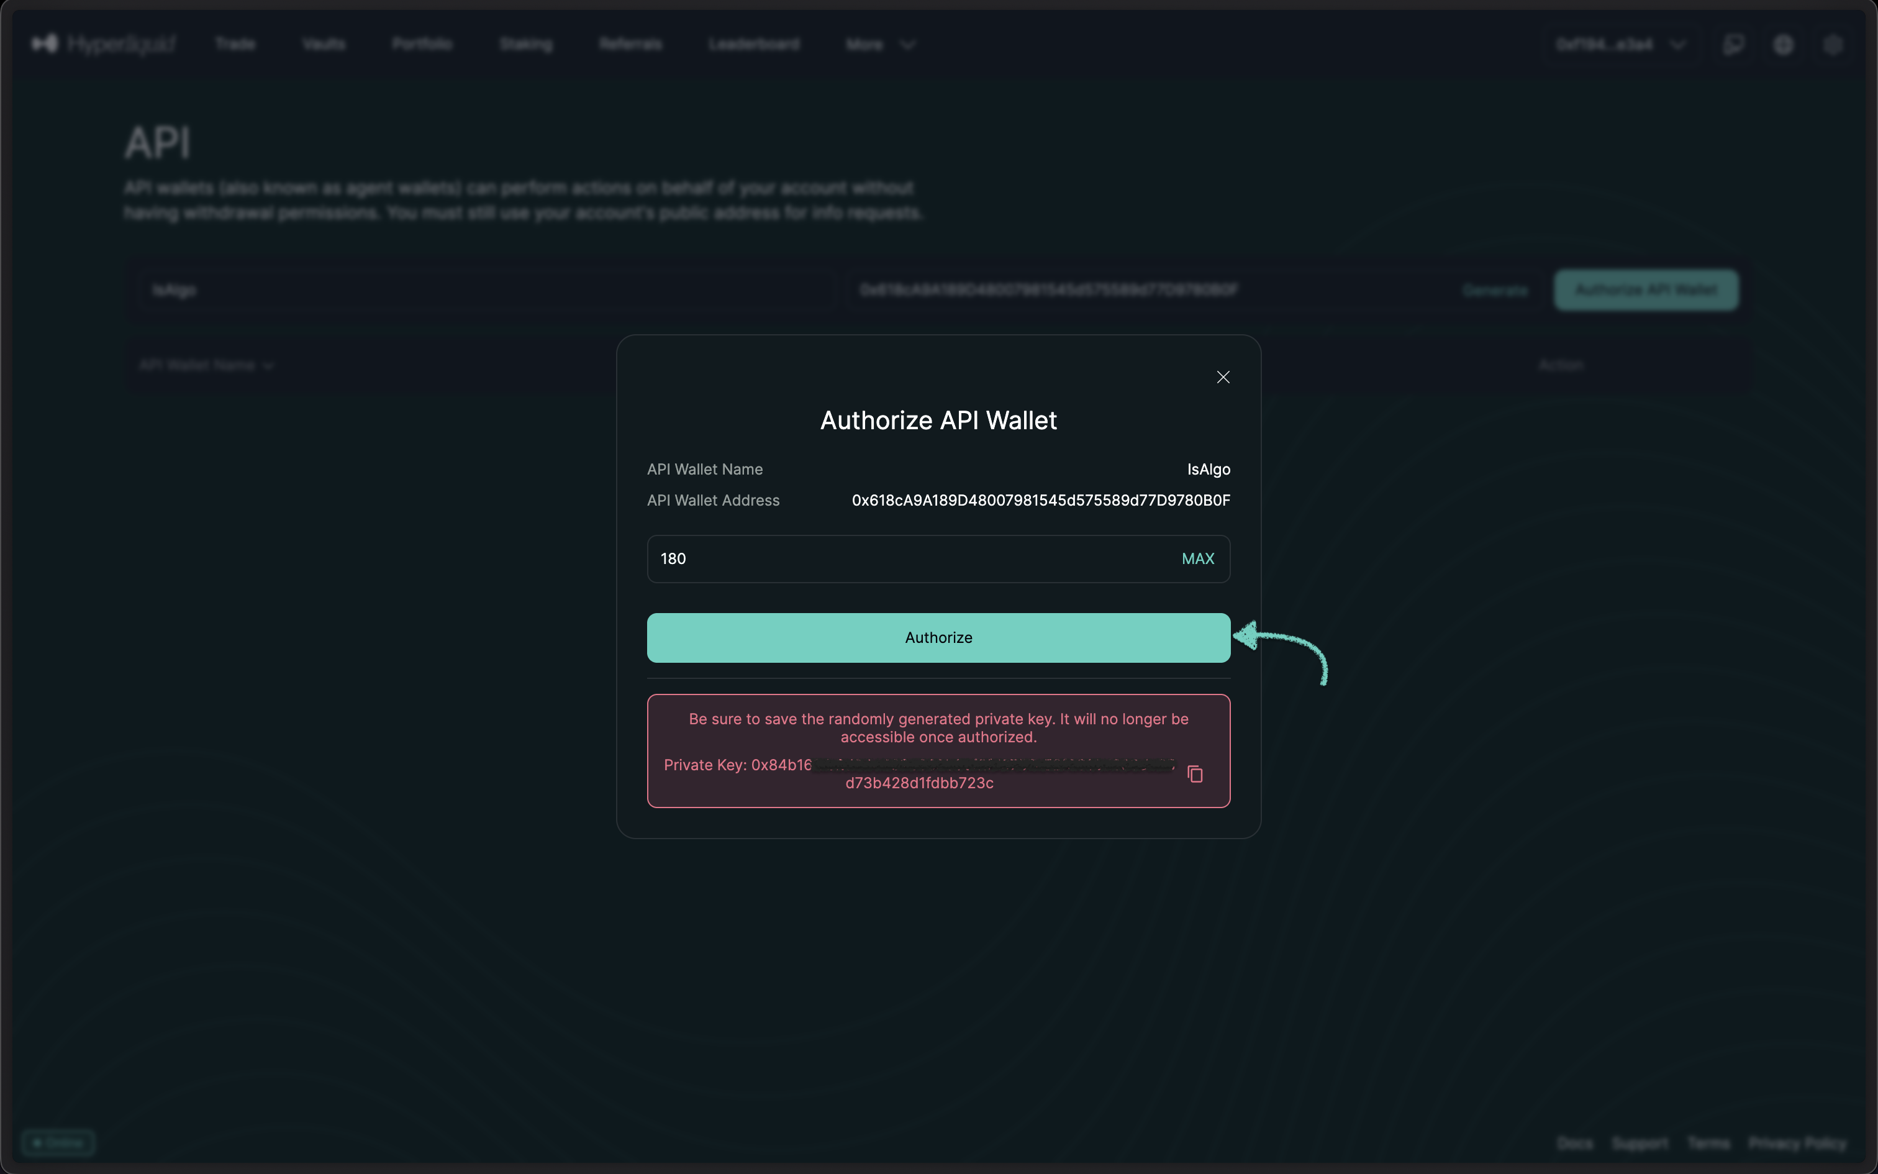Image resolution: width=1878 pixels, height=1174 pixels.
Task: Open the support chat icon
Action: click(x=1734, y=44)
